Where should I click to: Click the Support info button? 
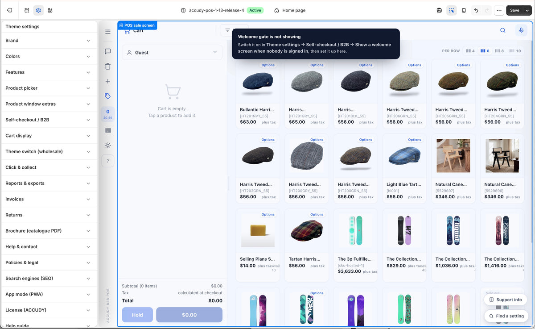(506, 300)
